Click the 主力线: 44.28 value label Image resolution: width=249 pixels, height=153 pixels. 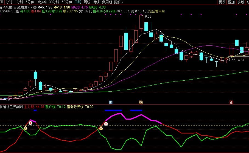(x=34, y=107)
